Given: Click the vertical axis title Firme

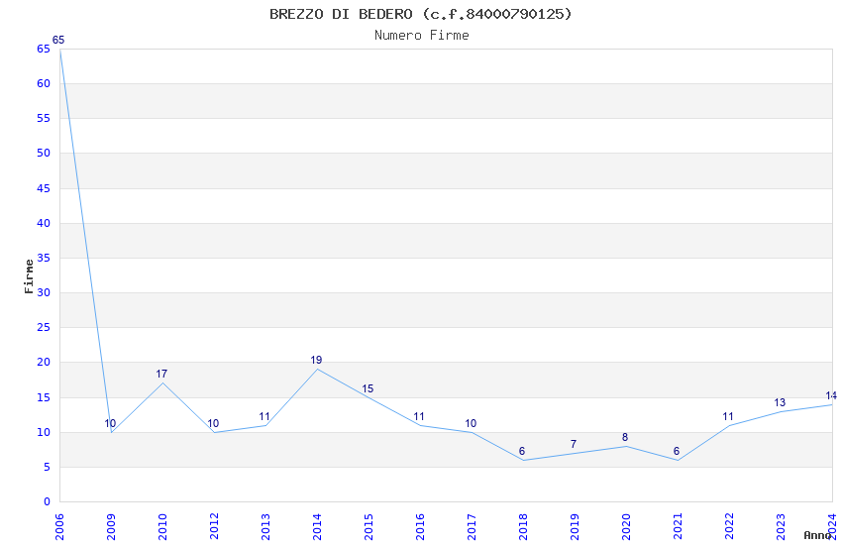Looking at the screenshot, I should [x=30, y=276].
